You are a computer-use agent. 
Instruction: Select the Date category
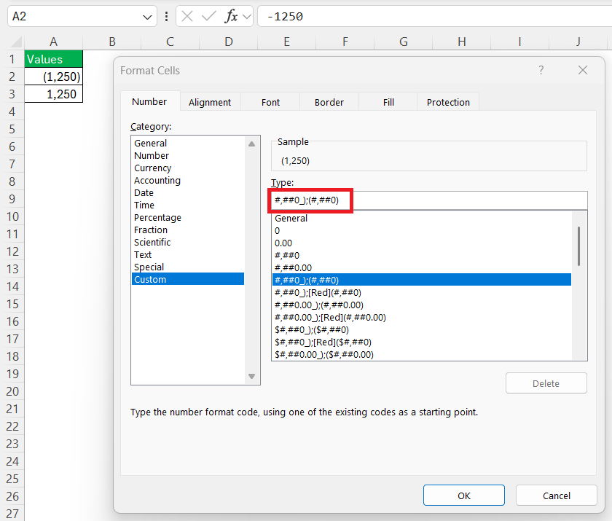188,193
